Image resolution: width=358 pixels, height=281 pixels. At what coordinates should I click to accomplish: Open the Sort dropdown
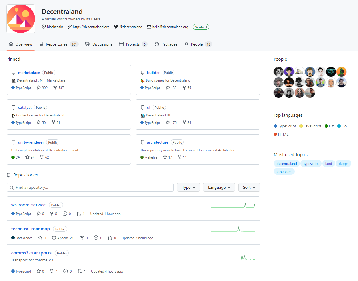coord(249,187)
